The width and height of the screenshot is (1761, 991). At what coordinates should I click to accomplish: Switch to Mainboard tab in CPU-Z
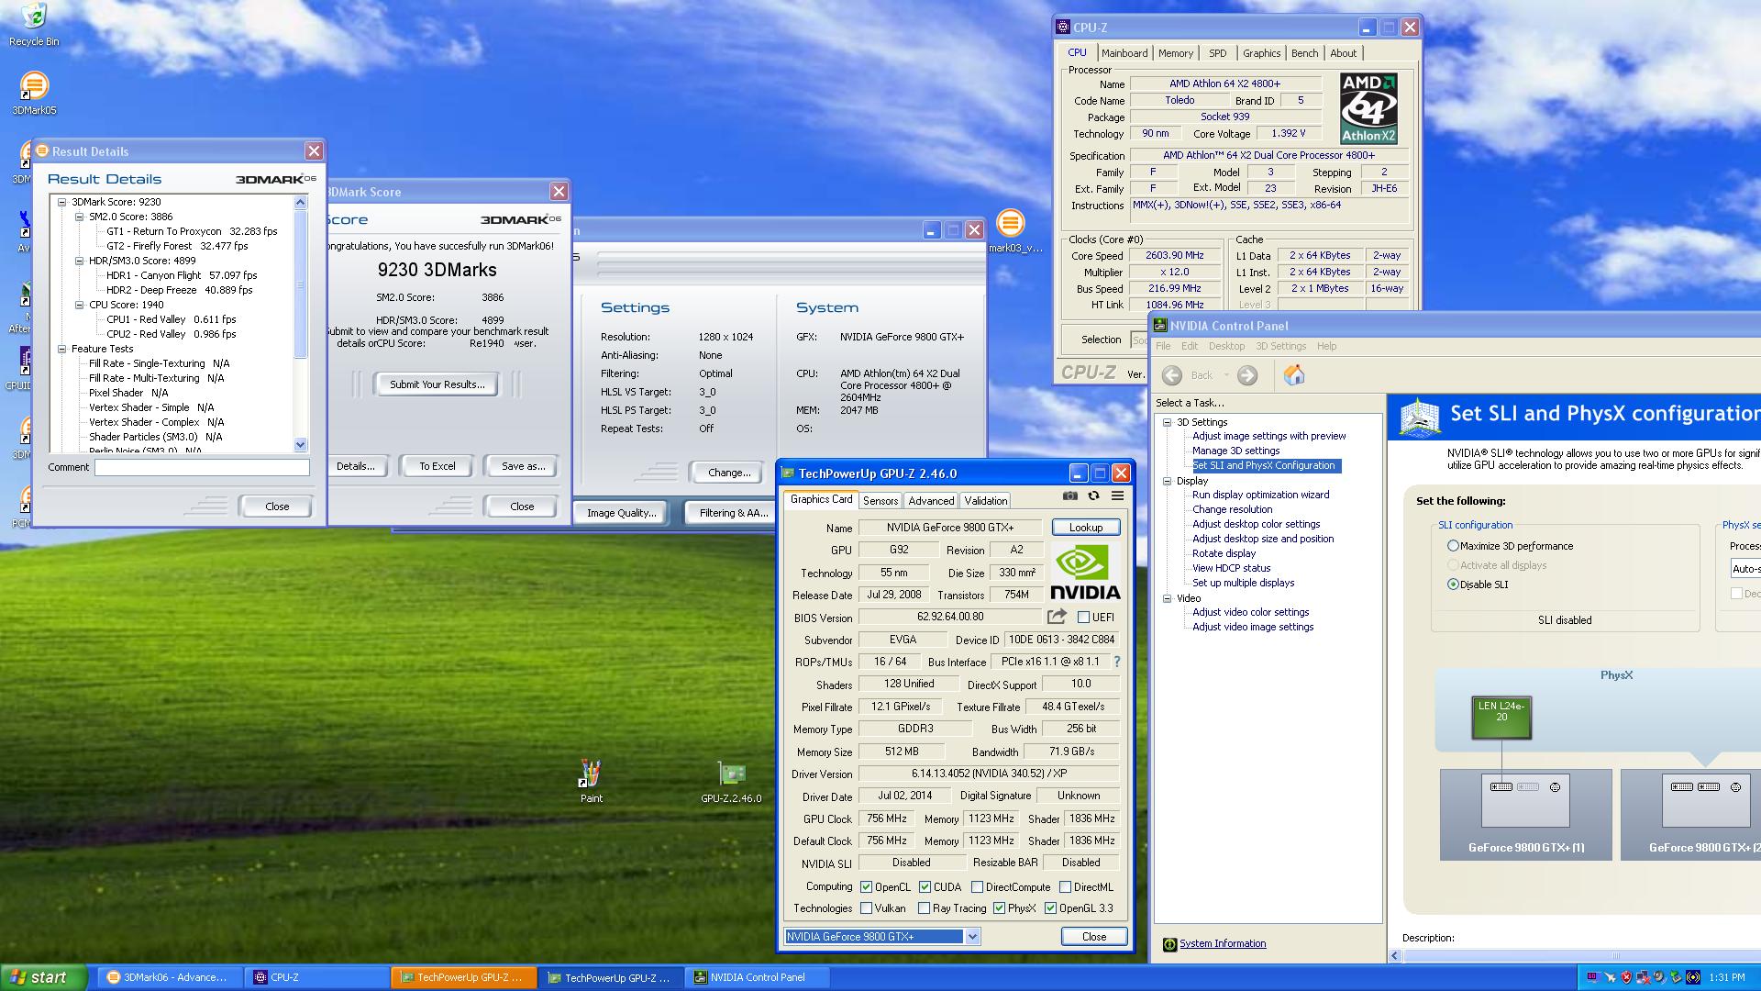1124,53
